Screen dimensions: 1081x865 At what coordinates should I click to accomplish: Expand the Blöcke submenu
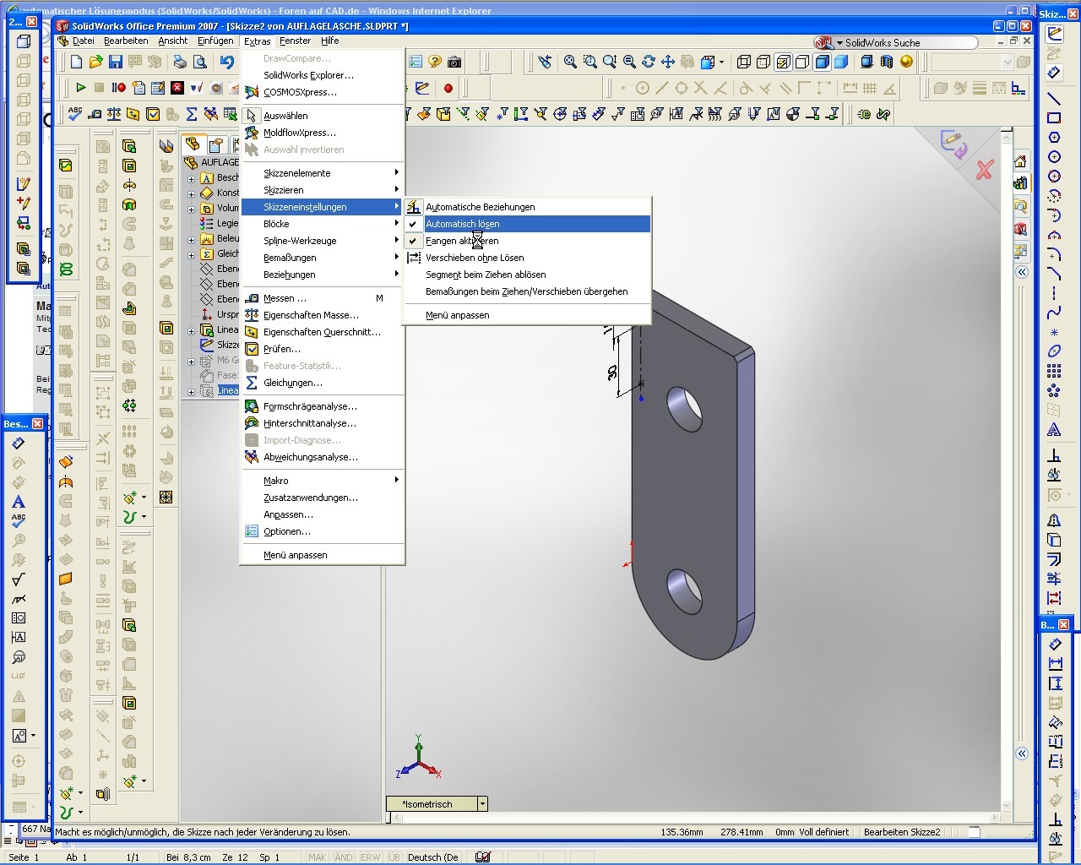click(323, 224)
